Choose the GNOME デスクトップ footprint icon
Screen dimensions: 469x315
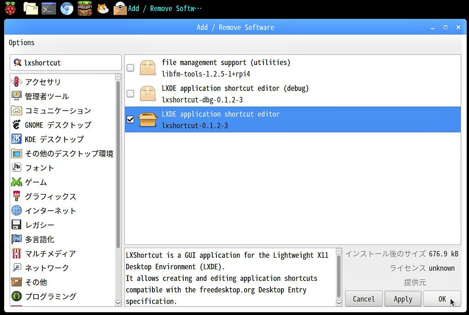coord(17,125)
